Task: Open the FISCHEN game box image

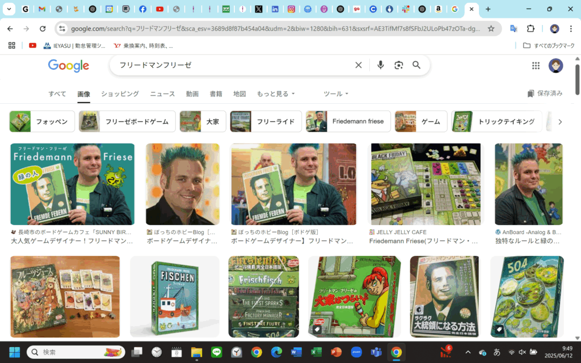Action: coord(175,297)
